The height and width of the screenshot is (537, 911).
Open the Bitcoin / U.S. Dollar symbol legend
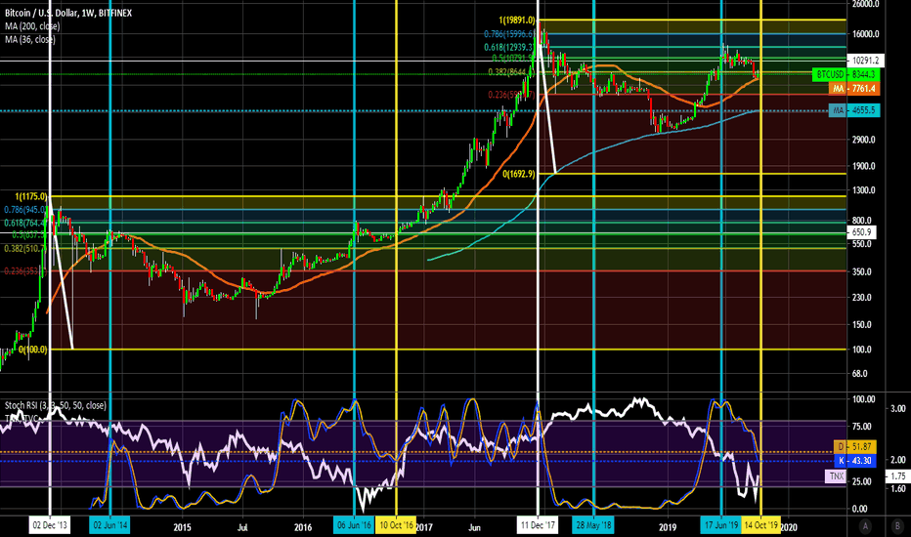[68, 13]
